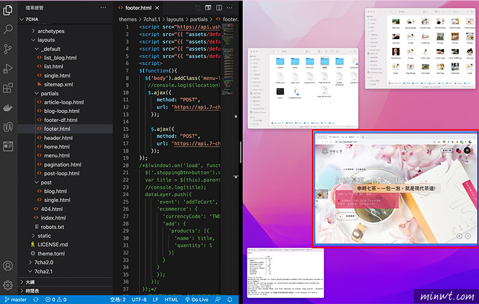This screenshot has height=304, width=479.
Task: Click the synchronize changes icon in status bar
Action: [36, 299]
